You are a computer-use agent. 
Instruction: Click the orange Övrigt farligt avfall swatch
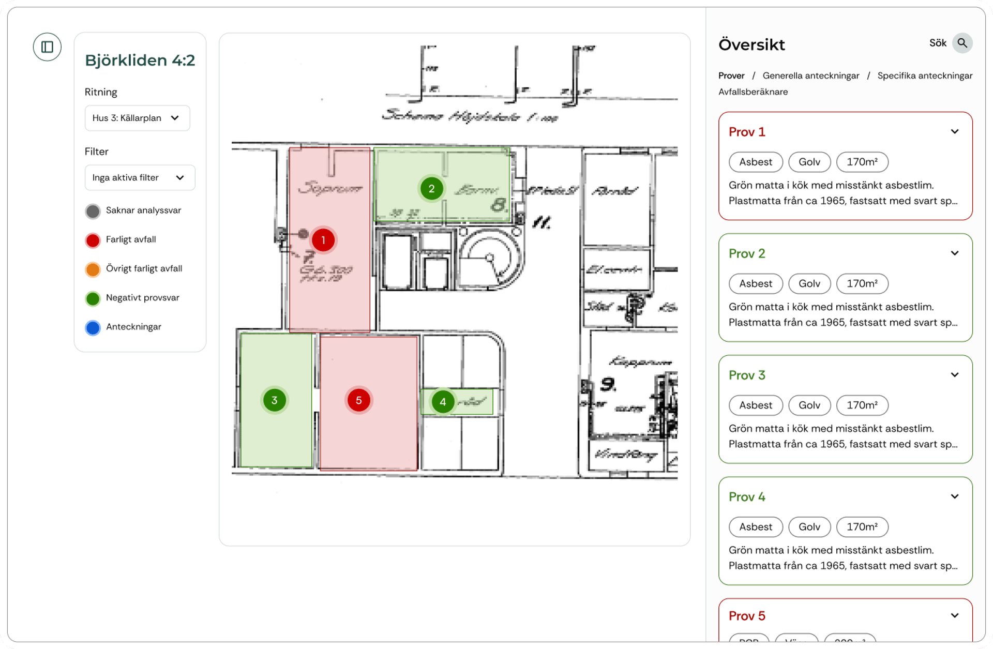click(x=93, y=269)
